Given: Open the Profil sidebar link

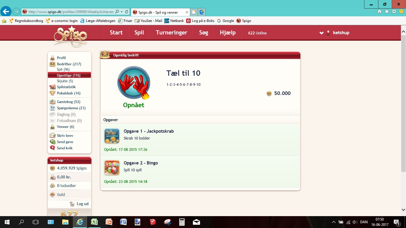Looking at the screenshot, I should point(61,58).
